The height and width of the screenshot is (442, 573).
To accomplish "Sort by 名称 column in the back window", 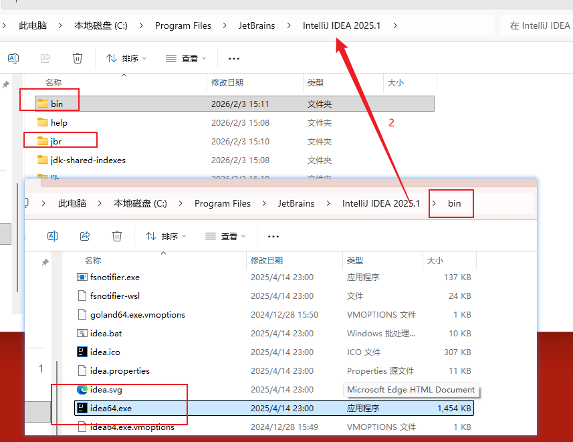I will pyautogui.click(x=53, y=83).
